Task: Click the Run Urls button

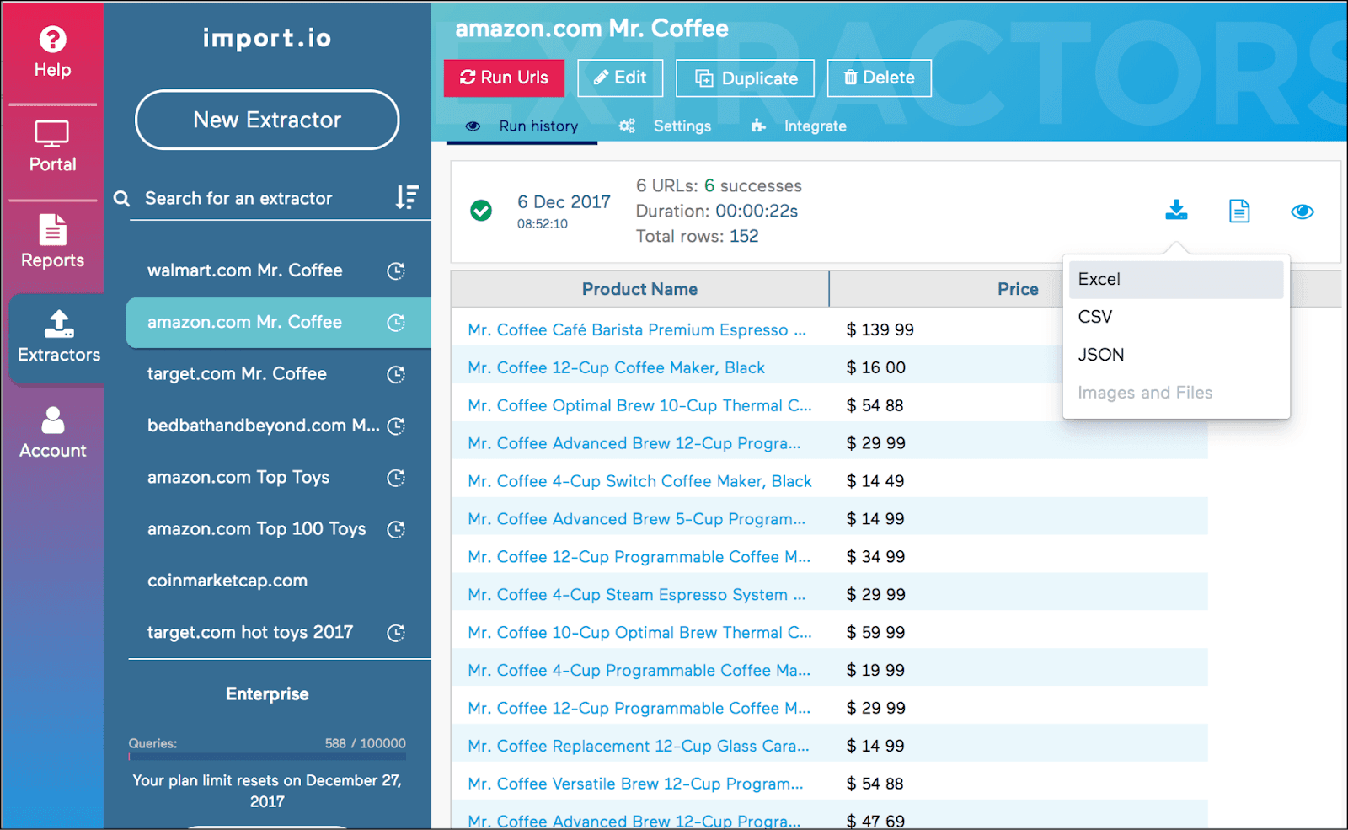Action: pyautogui.click(x=504, y=78)
